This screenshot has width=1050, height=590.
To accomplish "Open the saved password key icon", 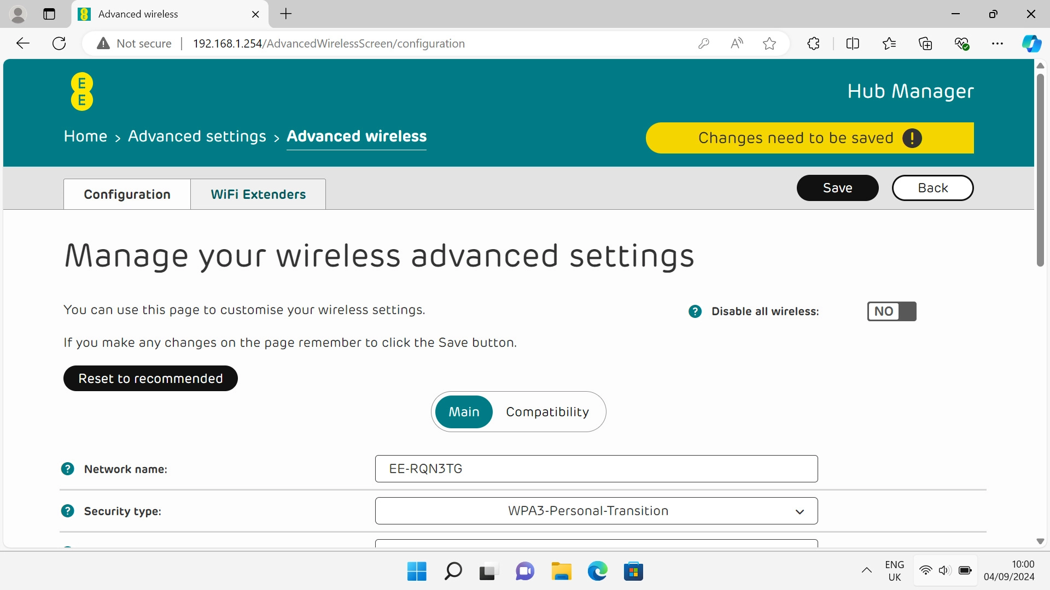I will [704, 44].
